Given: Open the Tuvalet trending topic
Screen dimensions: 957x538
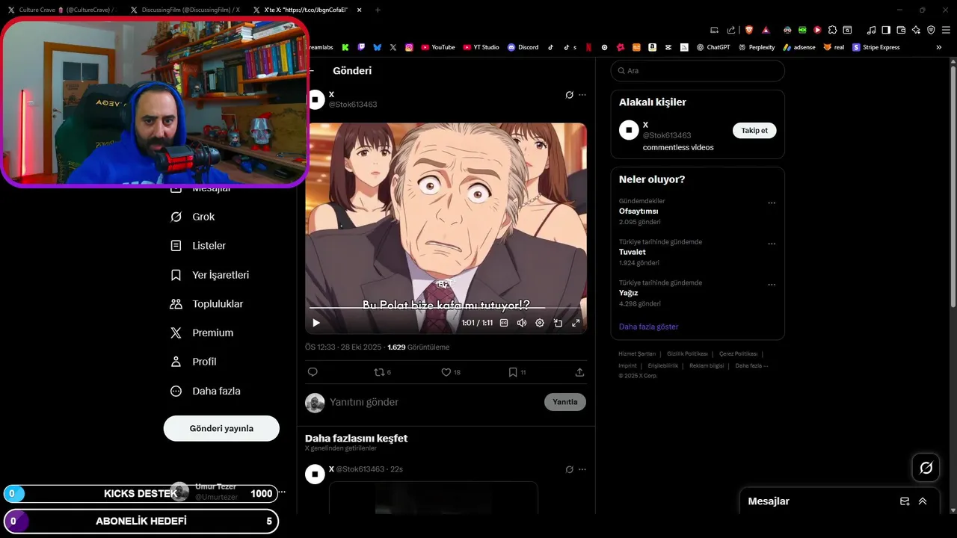Looking at the screenshot, I should (633, 252).
